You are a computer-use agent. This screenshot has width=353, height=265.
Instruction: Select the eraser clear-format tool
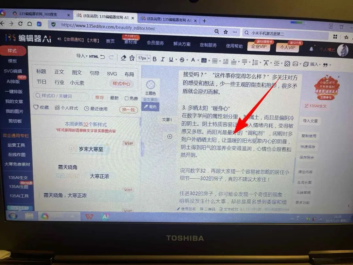(123, 58)
